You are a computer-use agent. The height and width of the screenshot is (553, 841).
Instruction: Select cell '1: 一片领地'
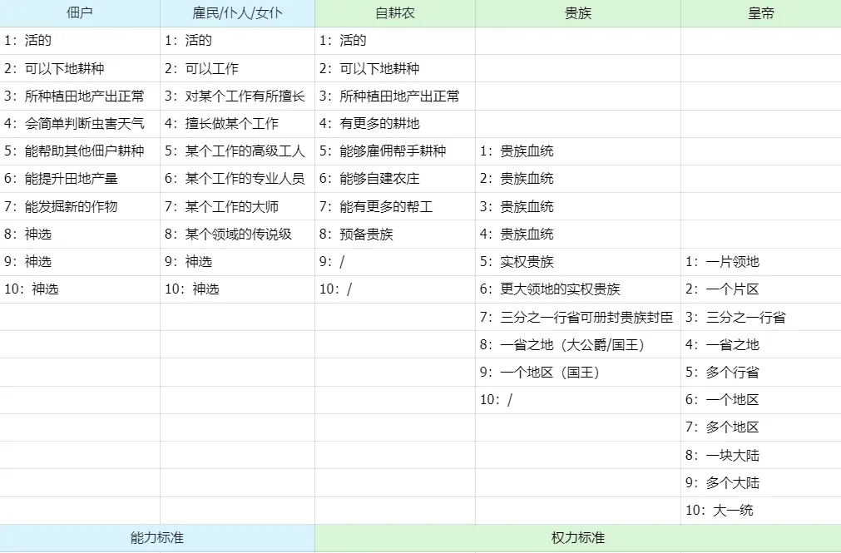click(761, 262)
